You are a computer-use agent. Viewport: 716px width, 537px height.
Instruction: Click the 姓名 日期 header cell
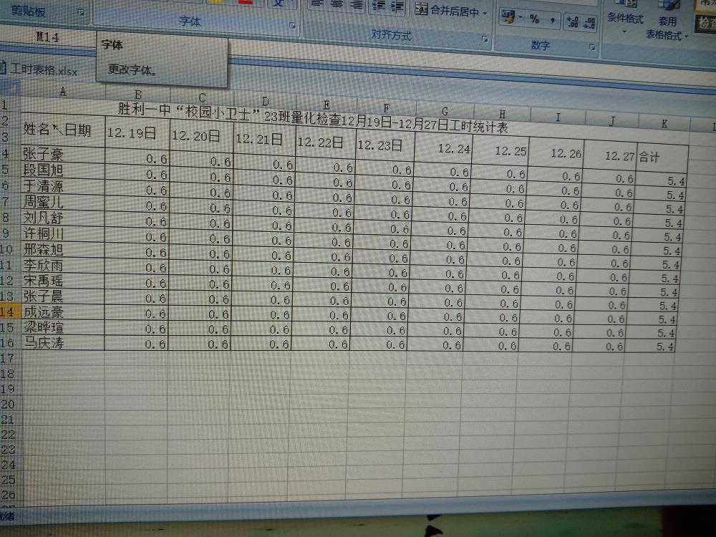click(63, 131)
